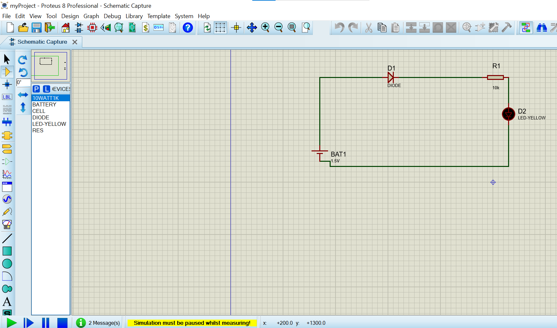The image size is (557, 328).
Task: Toggle the grid display
Action: click(x=220, y=28)
